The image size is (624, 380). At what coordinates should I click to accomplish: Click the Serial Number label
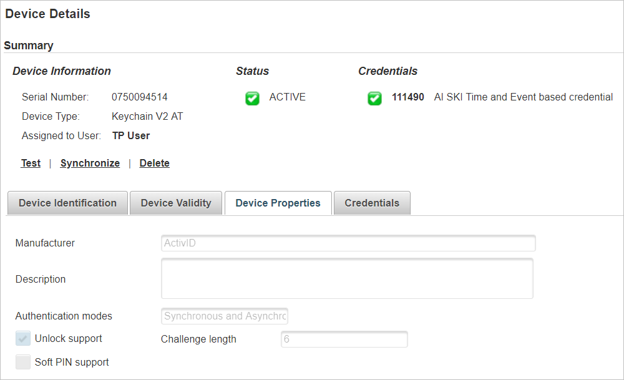click(56, 97)
